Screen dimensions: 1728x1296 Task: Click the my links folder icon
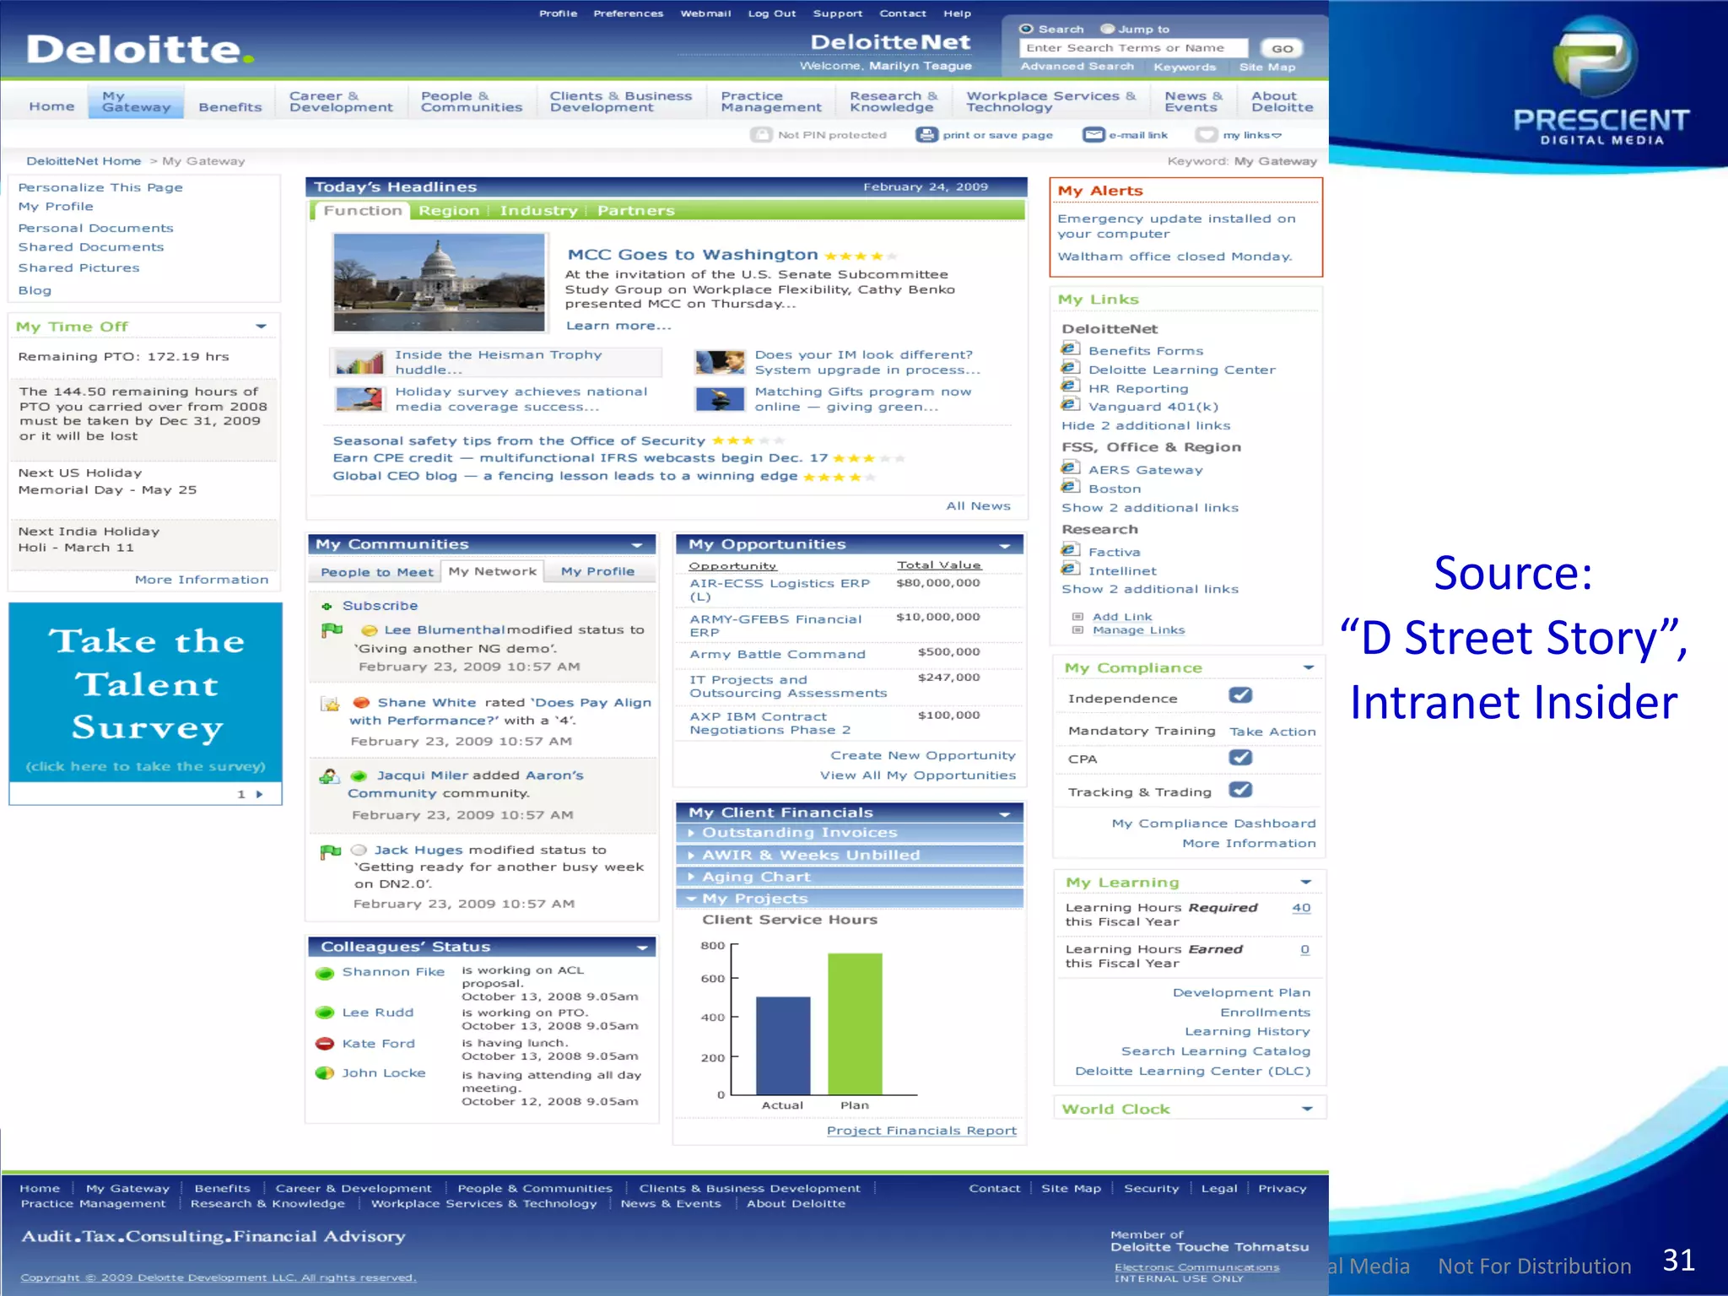pos(1207,135)
